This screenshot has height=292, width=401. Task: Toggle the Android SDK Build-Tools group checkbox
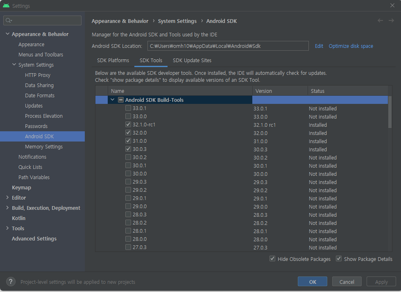click(121, 100)
